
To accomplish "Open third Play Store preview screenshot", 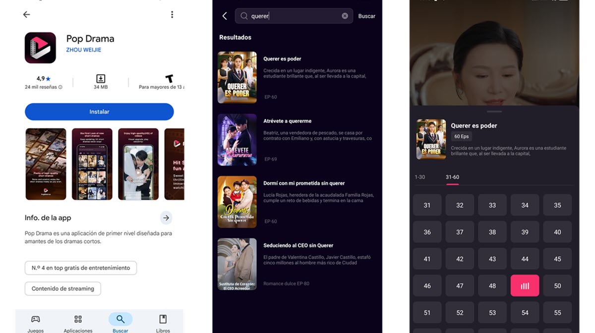I will coord(138,164).
